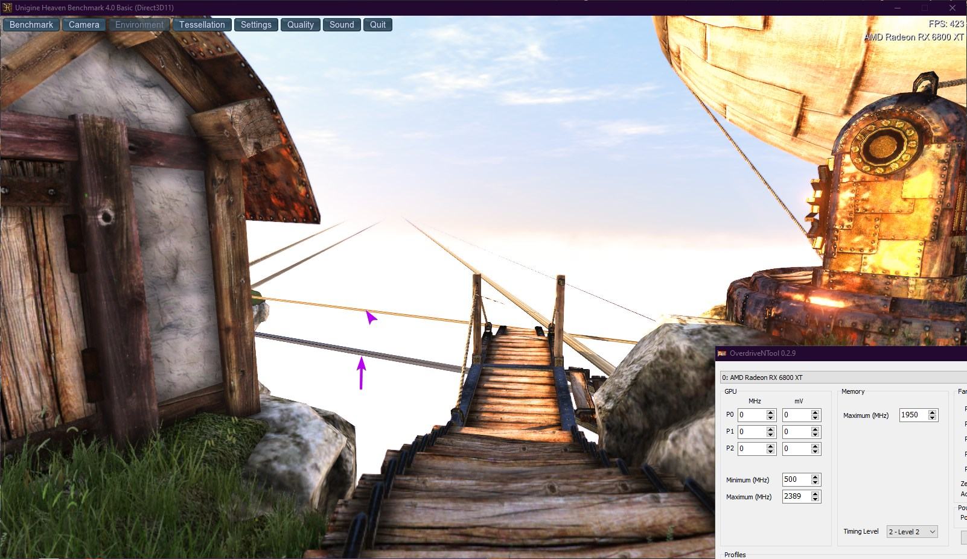
Task: Open the GPU selector showing AMD Radeon RX 6800 XT
Action: (844, 377)
